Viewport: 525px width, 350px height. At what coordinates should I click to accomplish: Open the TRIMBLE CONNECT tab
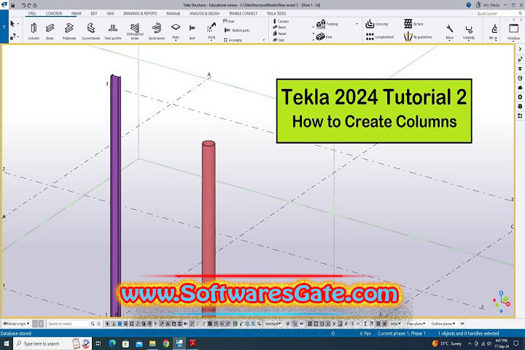coord(243,13)
